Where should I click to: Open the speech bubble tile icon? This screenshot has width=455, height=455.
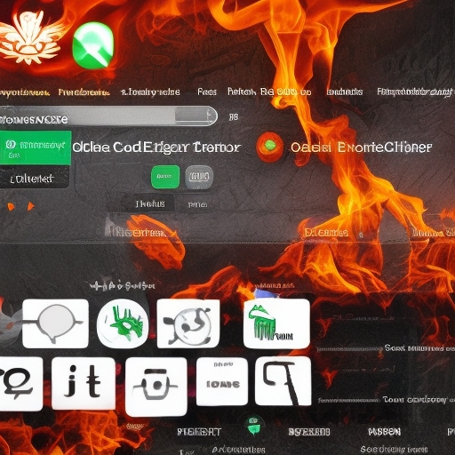(x=55, y=323)
